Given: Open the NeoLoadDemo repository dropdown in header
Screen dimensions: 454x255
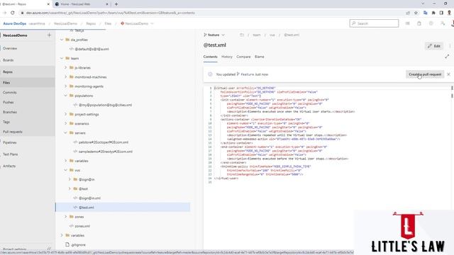Looking at the screenshot, I should [x=137, y=23].
